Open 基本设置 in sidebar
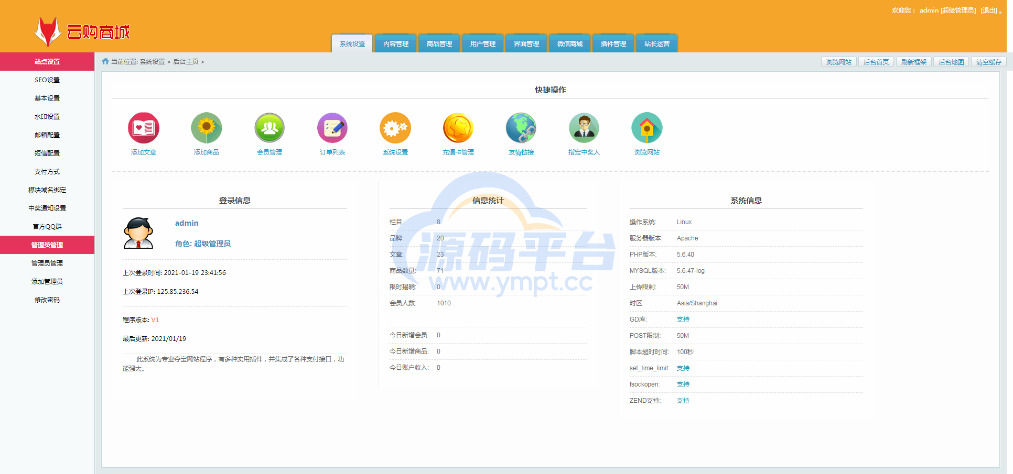This screenshot has height=474, width=1013. pyautogui.click(x=47, y=98)
